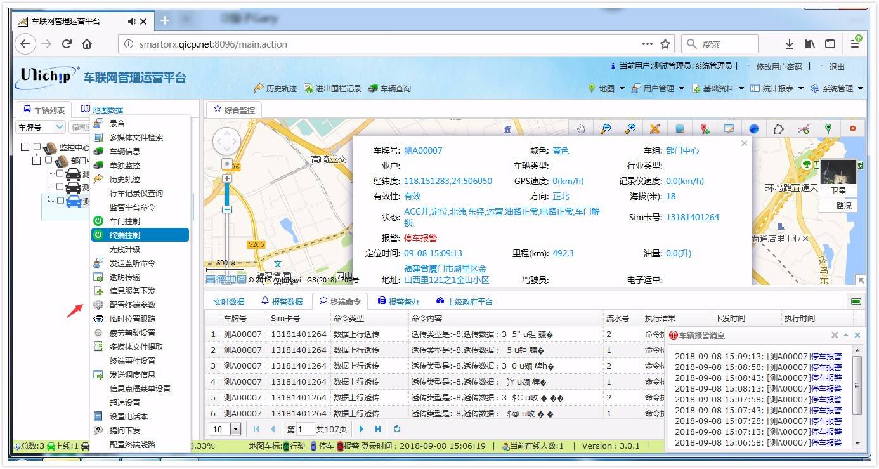
Task: Click the green location pin tool
Action: tap(828, 128)
